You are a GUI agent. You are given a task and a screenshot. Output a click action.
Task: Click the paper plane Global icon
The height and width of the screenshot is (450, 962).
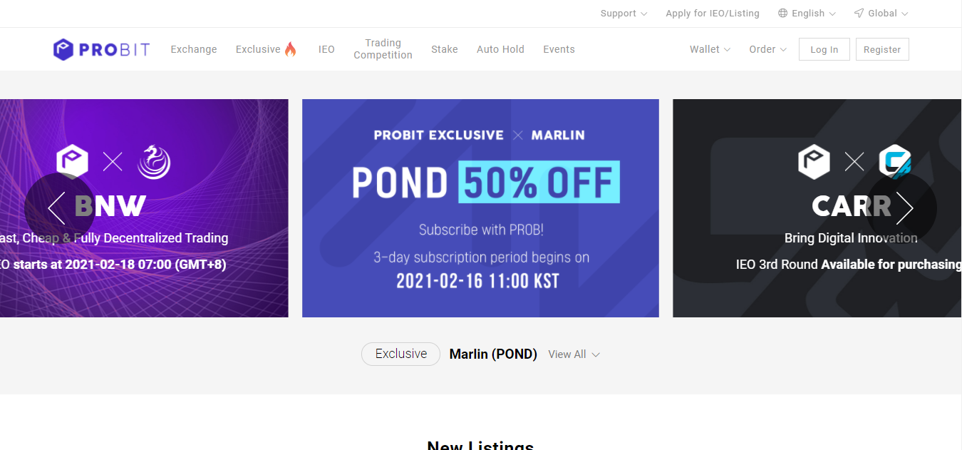[859, 14]
